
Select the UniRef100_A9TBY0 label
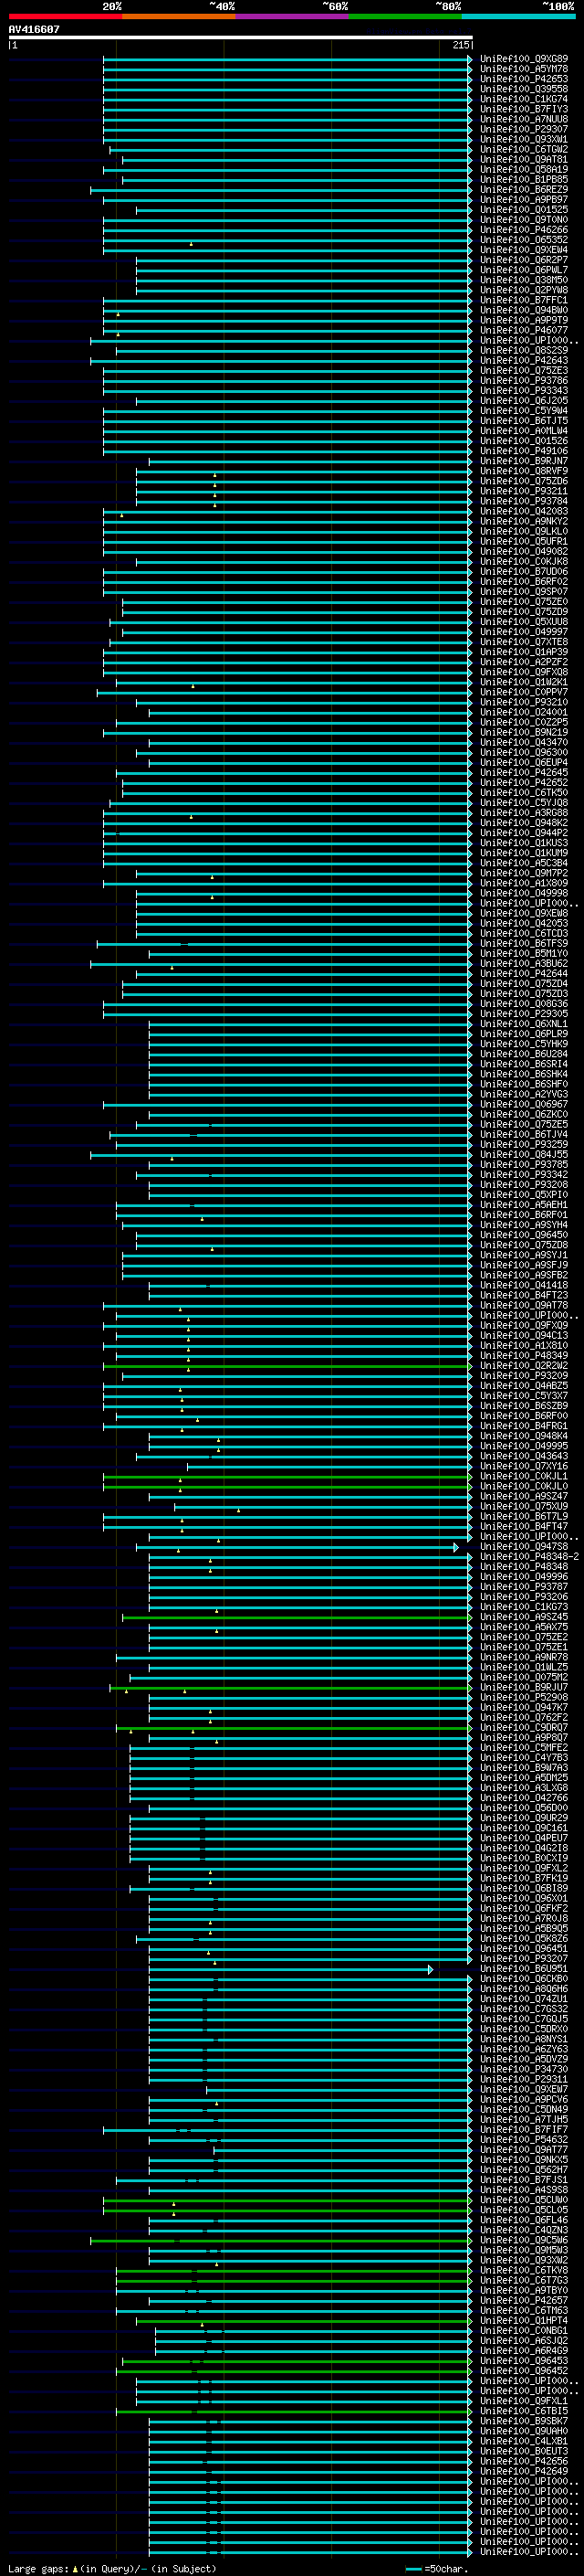pyautogui.click(x=524, y=2290)
